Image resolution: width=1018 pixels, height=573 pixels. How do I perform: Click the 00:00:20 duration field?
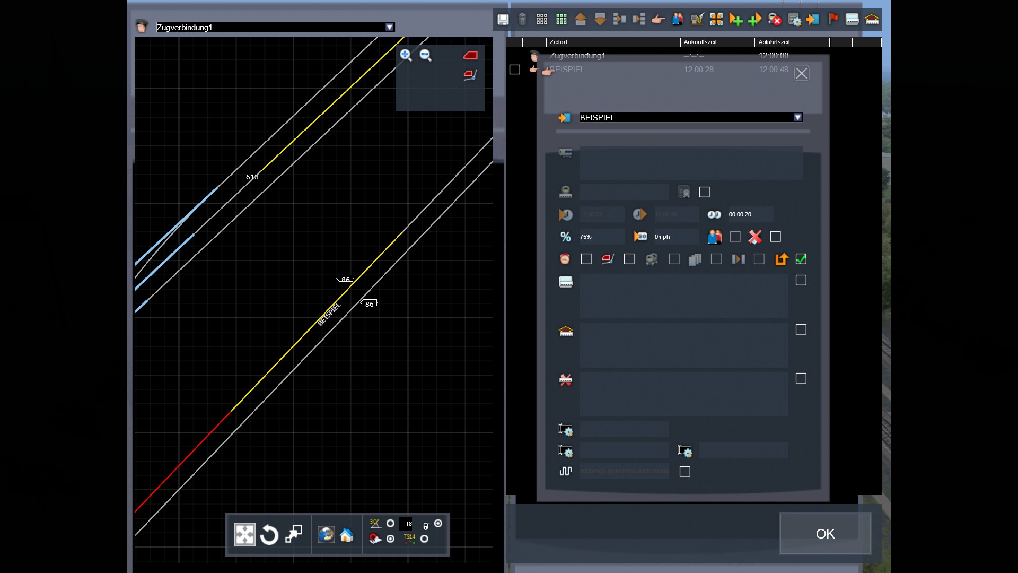coord(750,214)
